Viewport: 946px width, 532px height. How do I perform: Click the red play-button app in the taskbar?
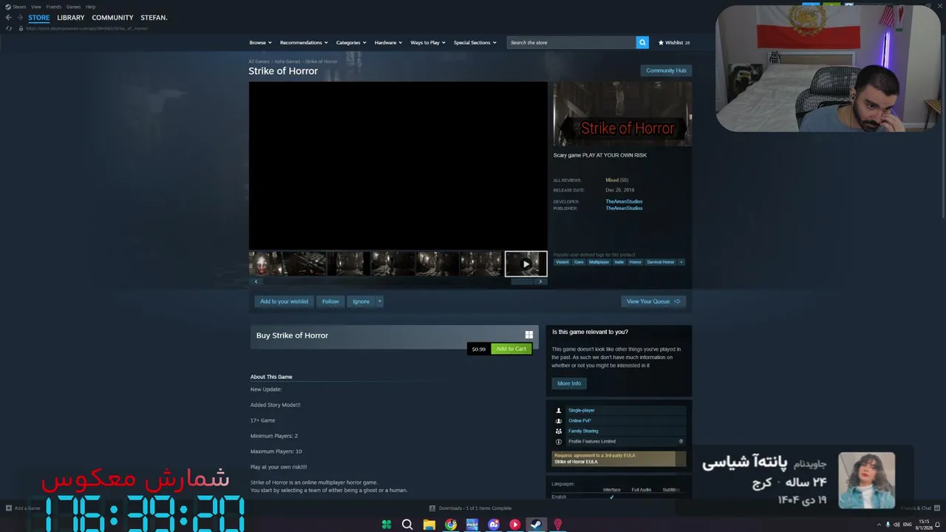point(515,525)
